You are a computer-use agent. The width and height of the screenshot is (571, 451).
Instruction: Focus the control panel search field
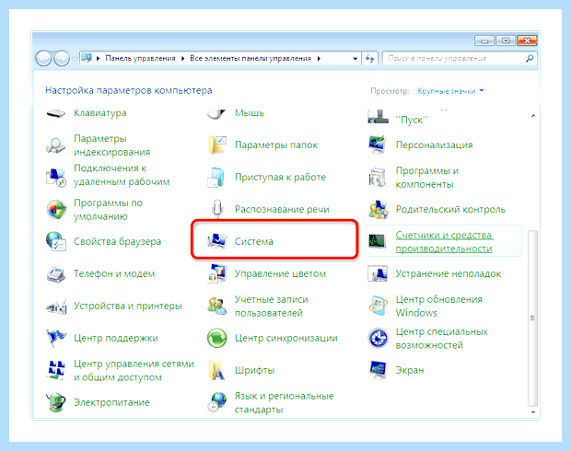(x=460, y=58)
